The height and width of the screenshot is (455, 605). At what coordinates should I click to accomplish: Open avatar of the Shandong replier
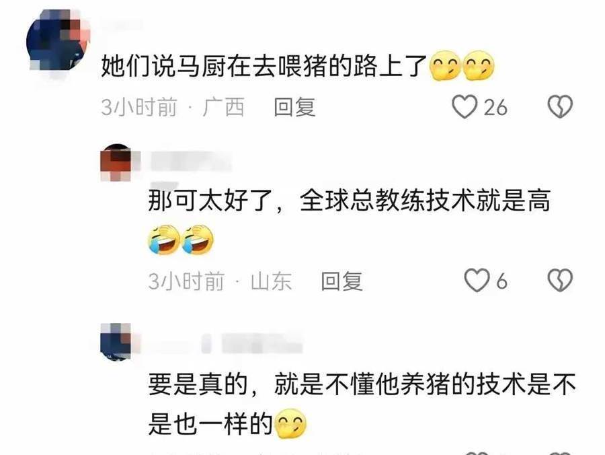tap(116, 162)
